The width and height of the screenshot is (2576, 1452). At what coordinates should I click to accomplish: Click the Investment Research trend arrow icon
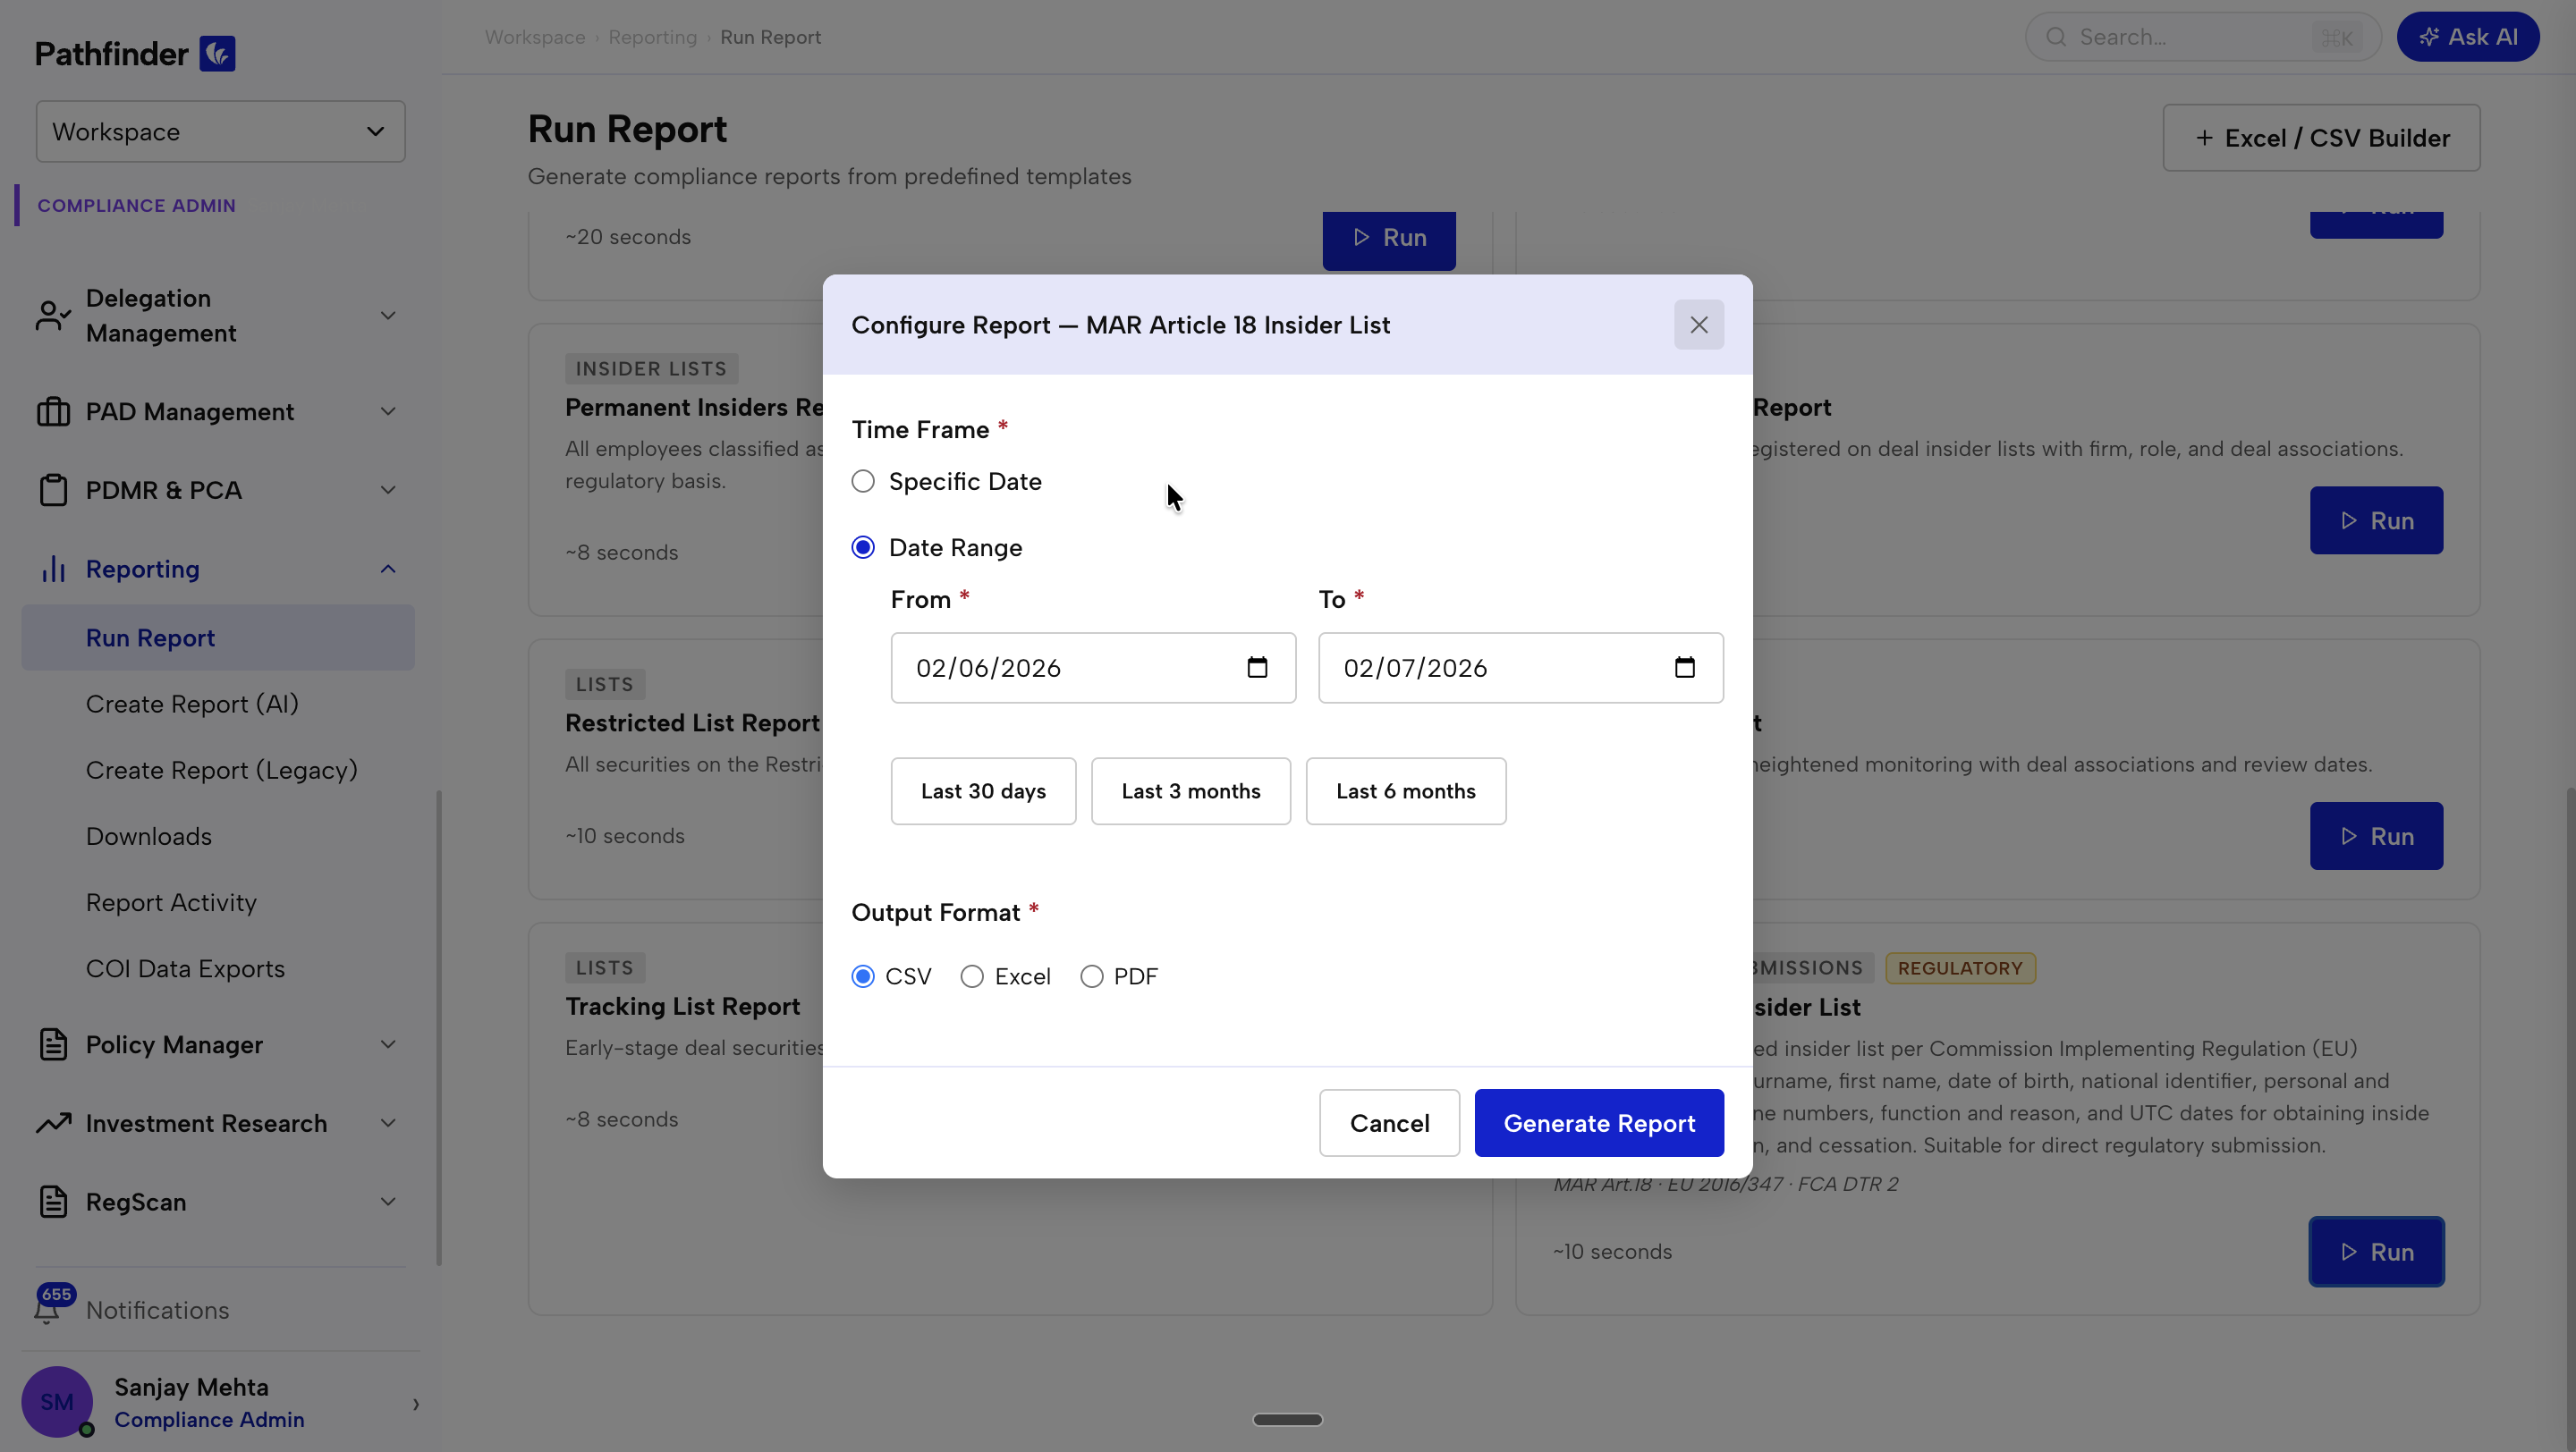[53, 1123]
